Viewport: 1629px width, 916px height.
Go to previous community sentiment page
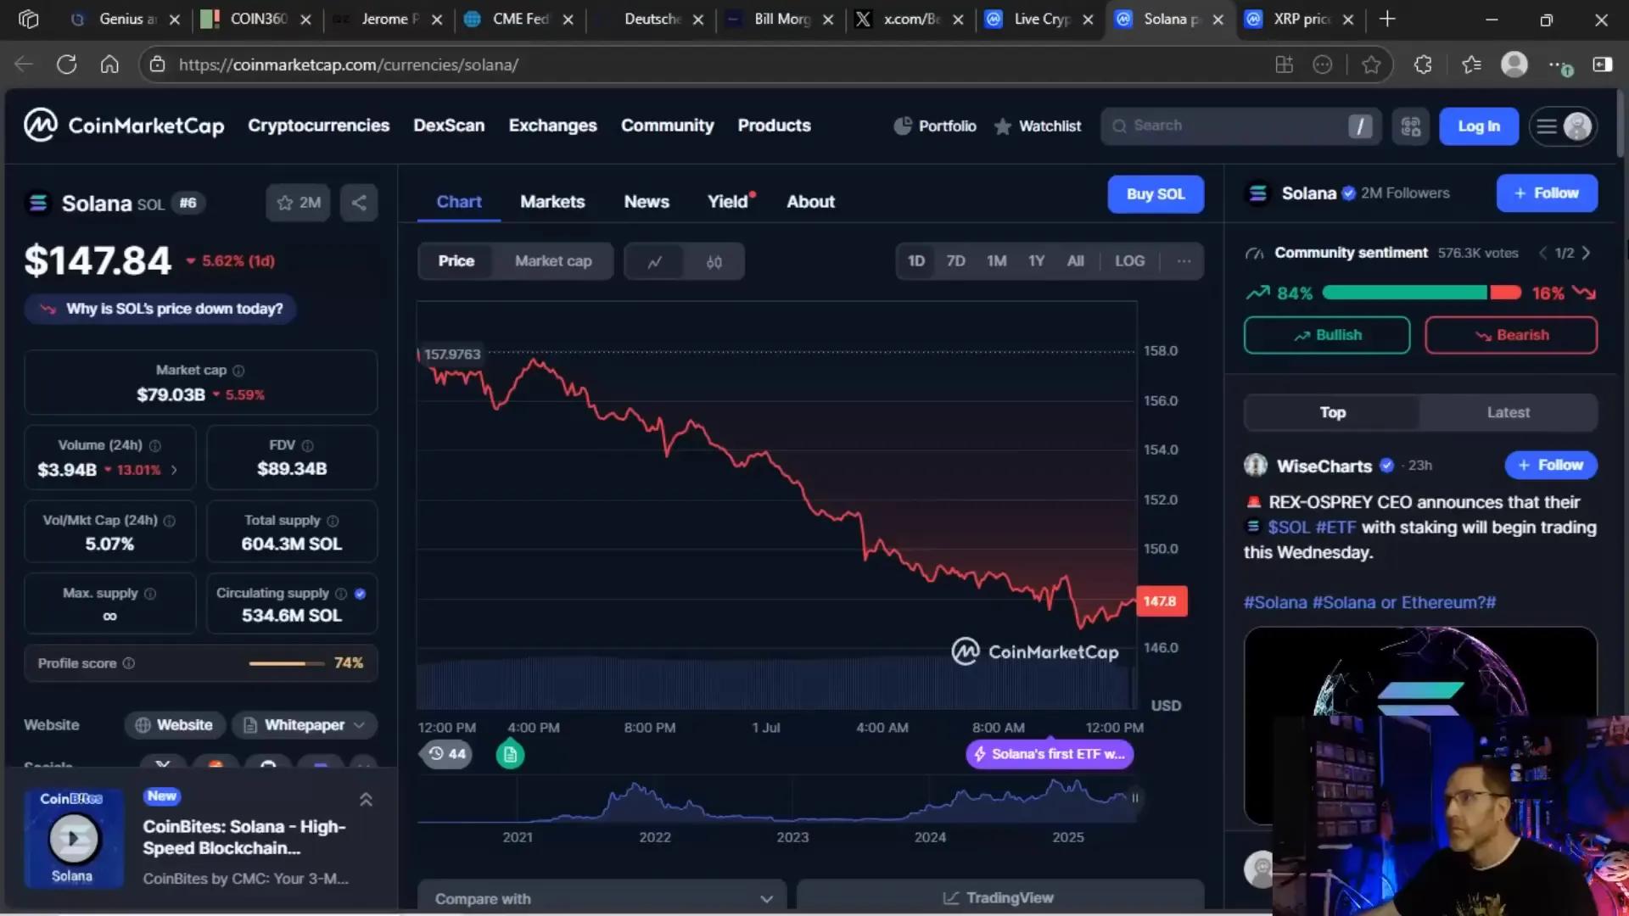(x=1543, y=253)
